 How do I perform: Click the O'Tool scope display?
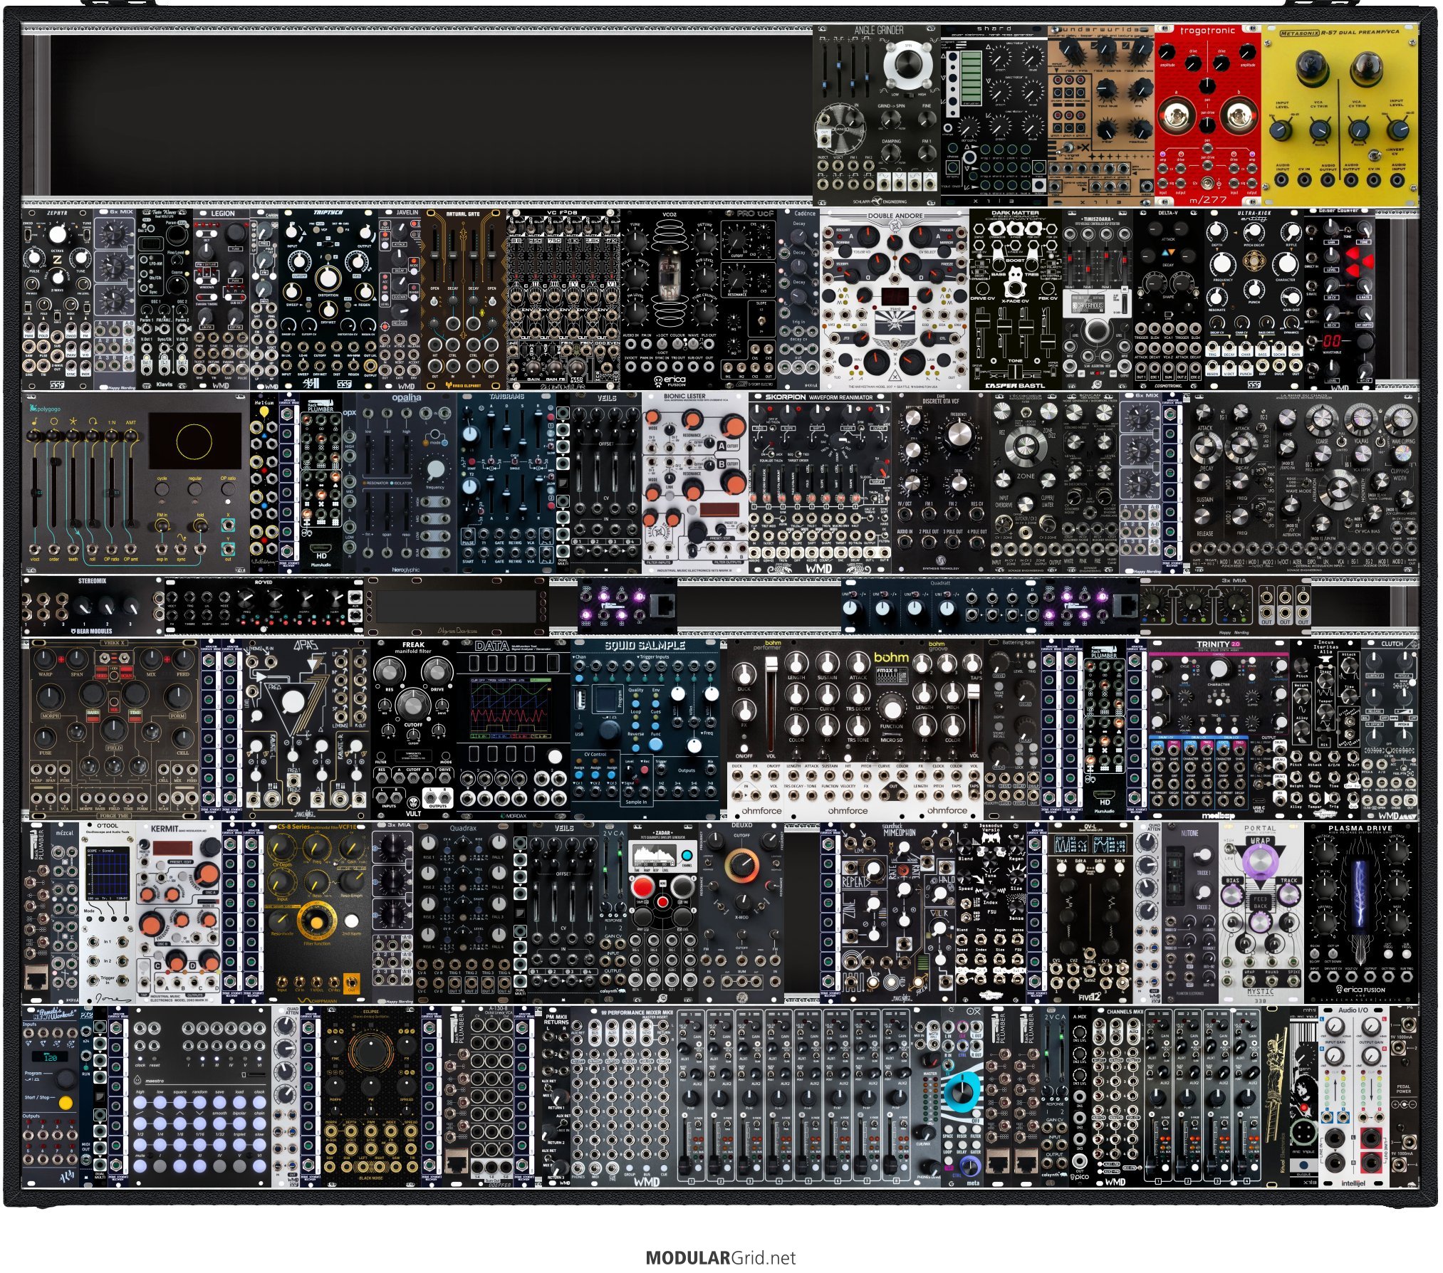pyautogui.click(x=107, y=874)
